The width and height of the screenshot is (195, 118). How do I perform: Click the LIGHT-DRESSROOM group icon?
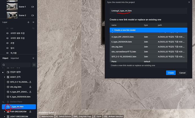click(x=8, y=117)
